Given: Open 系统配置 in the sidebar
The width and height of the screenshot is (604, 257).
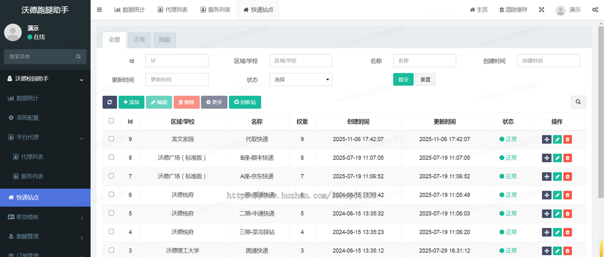Looking at the screenshot, I should coord(45,117).
